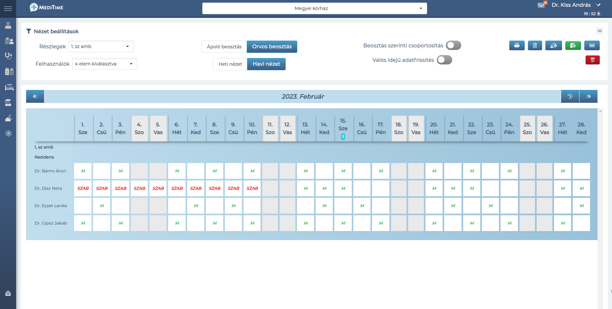The width and height of the screenshot is (612, 309).
Task: Open the Megyei kórház hospital dropdown
Action: pos(314,8)
